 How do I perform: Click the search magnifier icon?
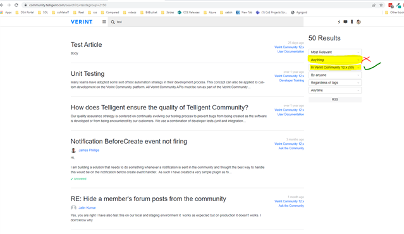point(113,22)
